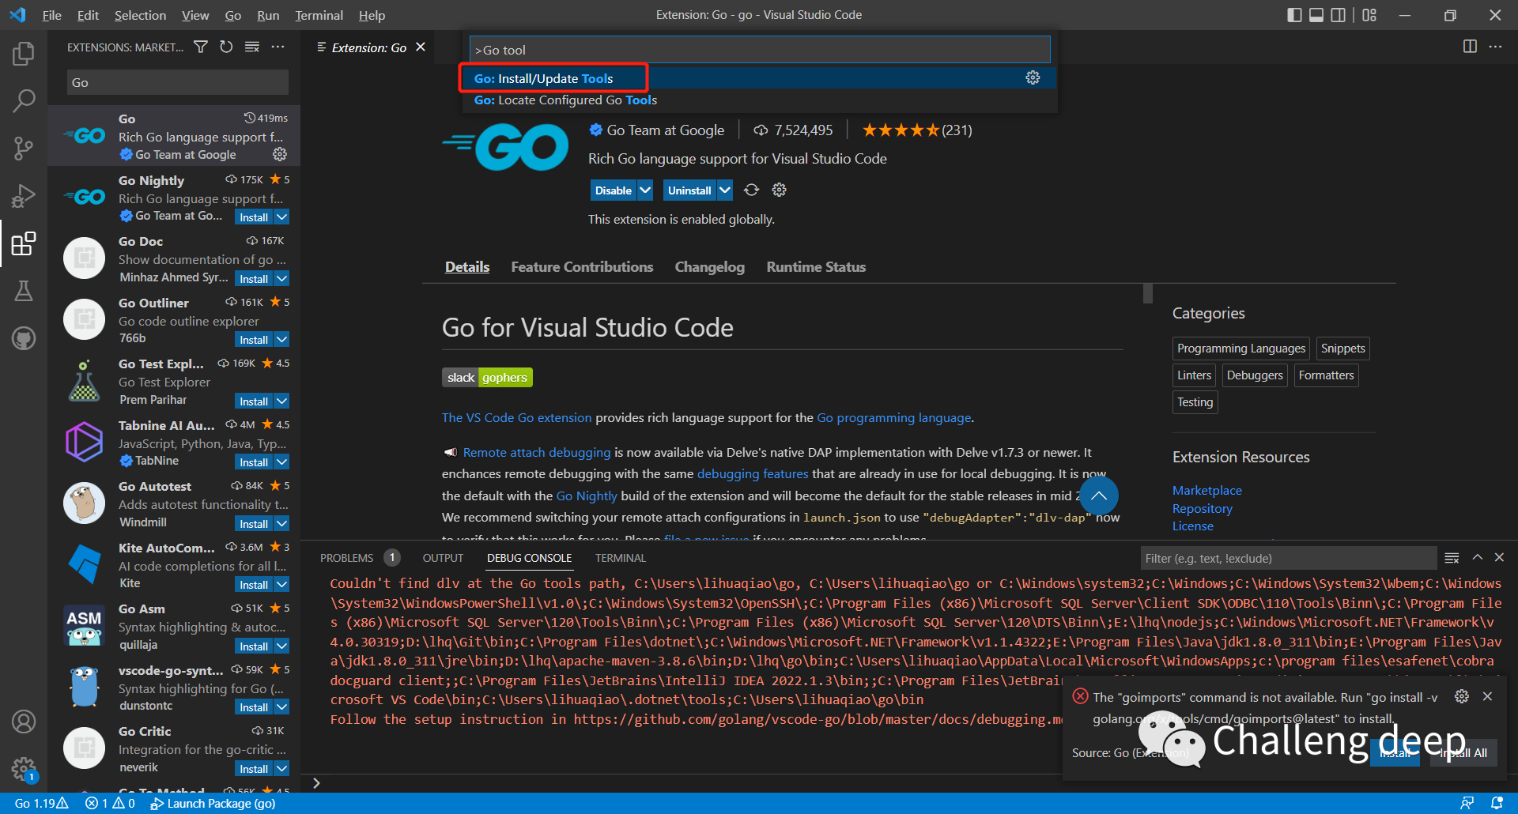The width and height of the screenshot is (1518, 814).
Task: Split the editor right
Action: click(1470, 47)
